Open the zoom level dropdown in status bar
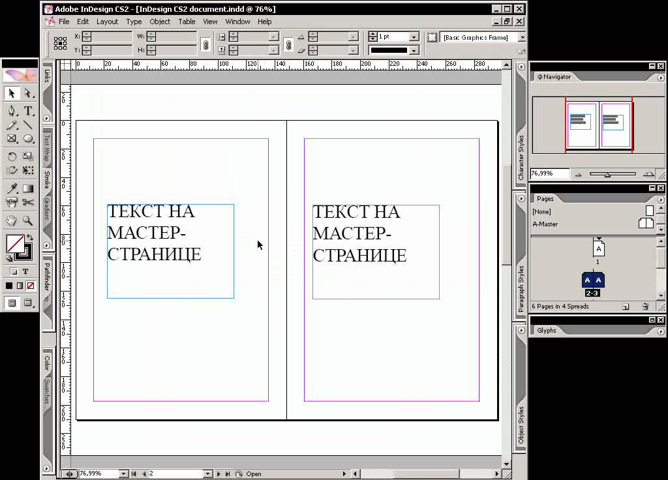The width and height of the screenshot is (668, 480). pos(123,473)
